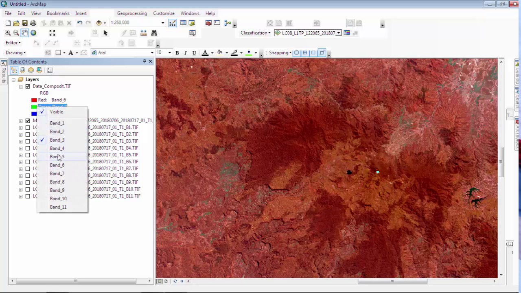The image size is (521, 293).
Task: Apply Italic text formatting
Action: 186,52
